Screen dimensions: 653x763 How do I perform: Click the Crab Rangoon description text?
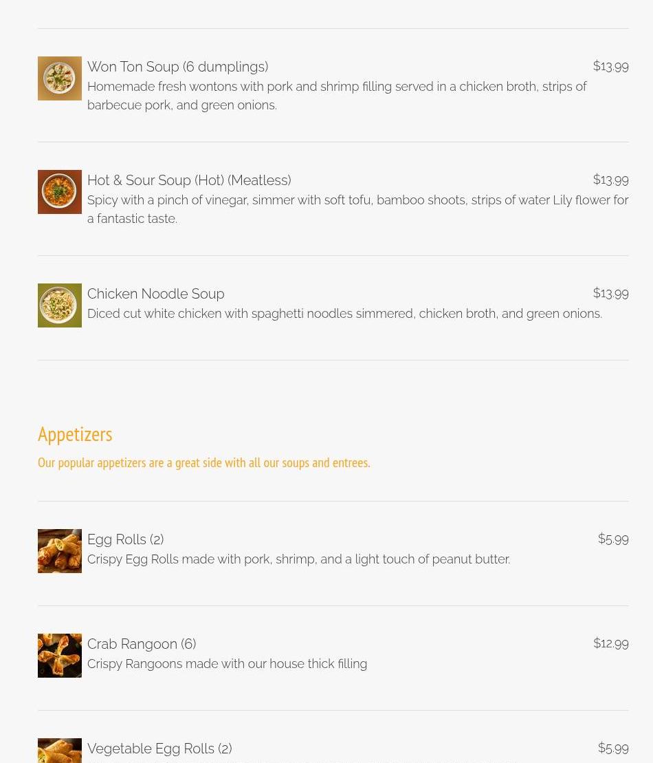(x=227, y=664)
